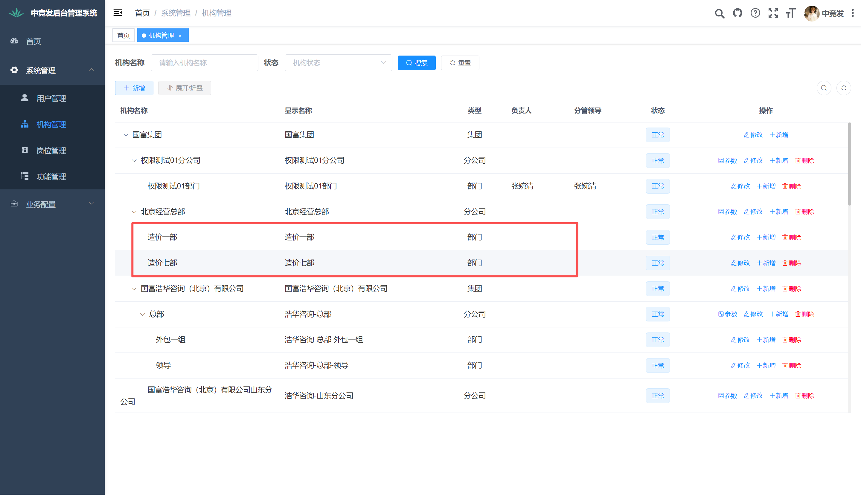This screenshot has width=861, height=495.
Task: Click 删除 for the 造价七部 row
Action: point(792,263)
